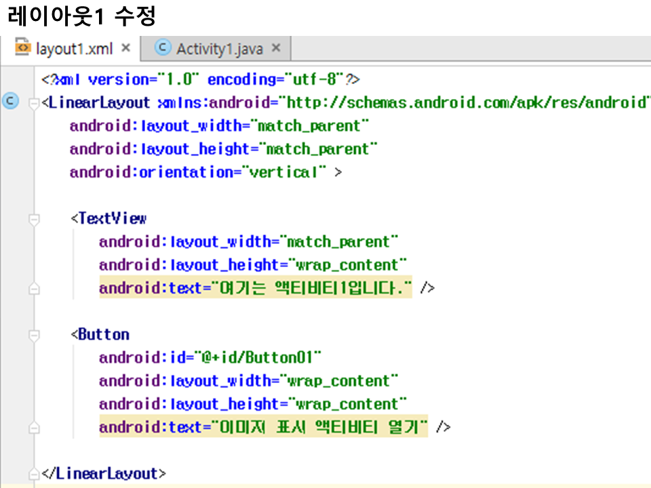
Task: Click fold end marker beside Button android:text line
Action: pyautogui.click(x=33, y=428)
